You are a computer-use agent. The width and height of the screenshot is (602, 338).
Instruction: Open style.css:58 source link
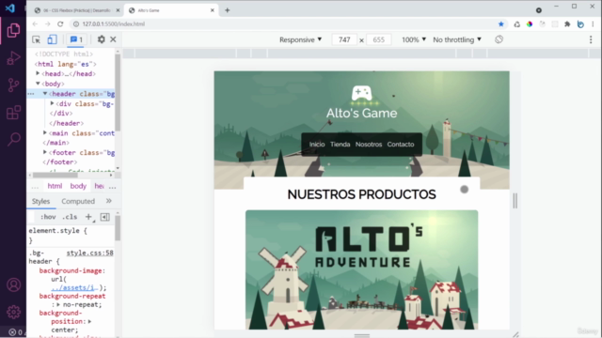pyautogui.click(x=90, y=253)
